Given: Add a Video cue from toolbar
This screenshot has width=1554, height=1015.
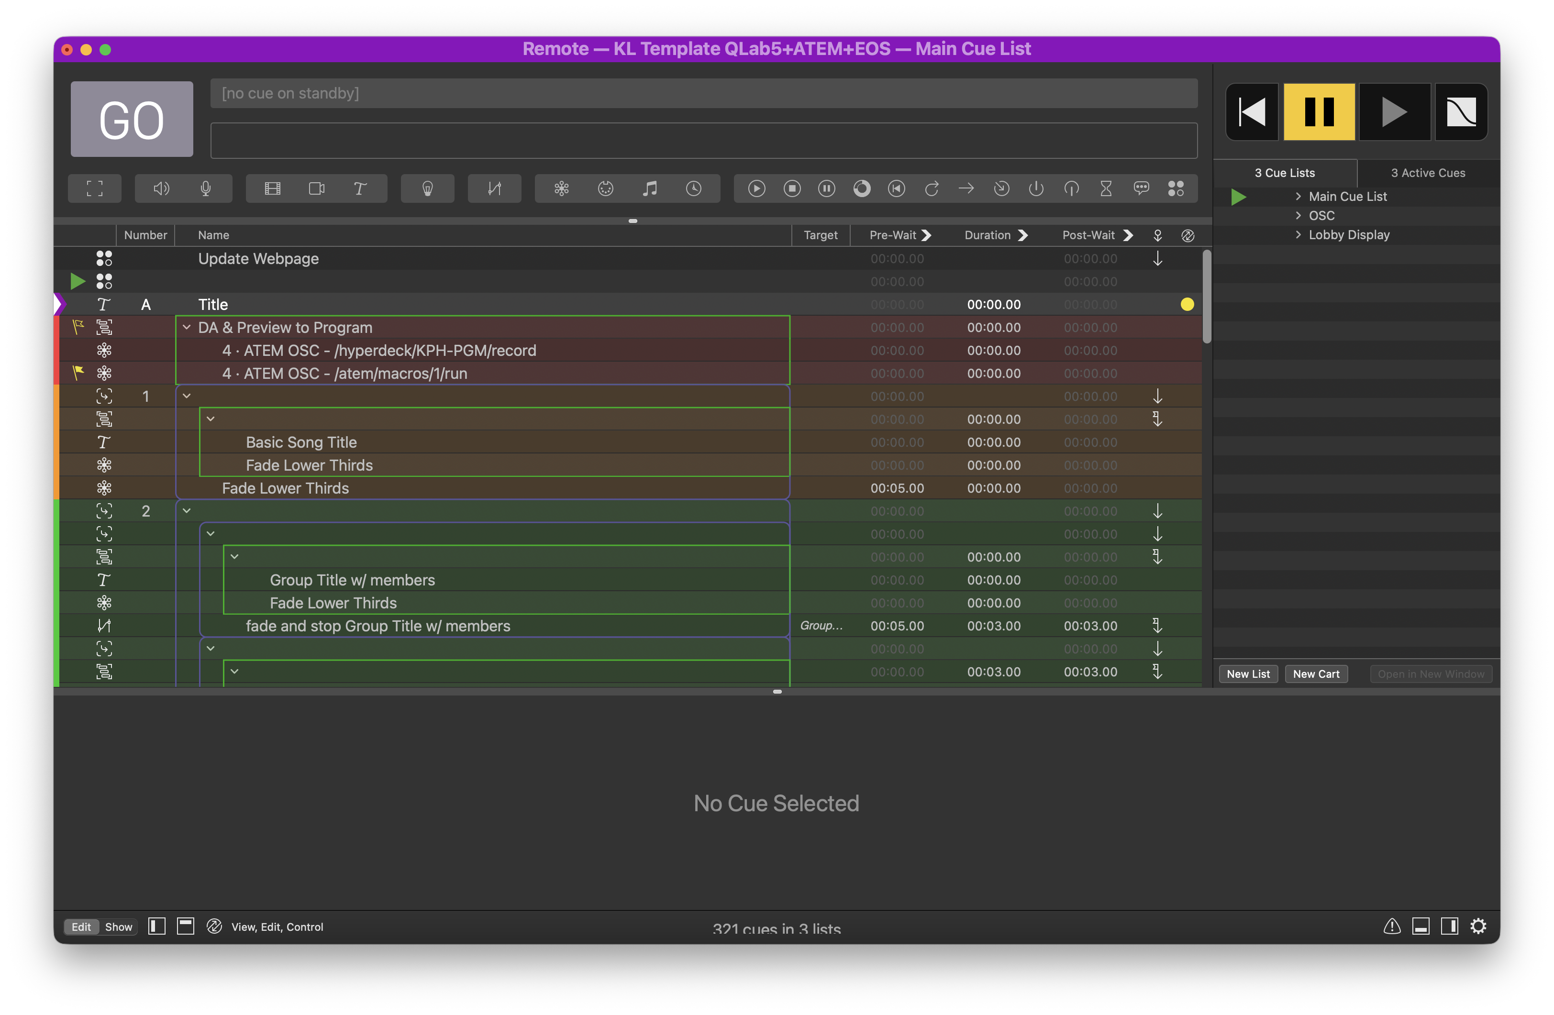Looking at the screenshot, I should click(x=272, y=188).
